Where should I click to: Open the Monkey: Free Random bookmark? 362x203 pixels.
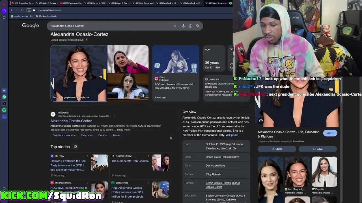click(46, 16)
